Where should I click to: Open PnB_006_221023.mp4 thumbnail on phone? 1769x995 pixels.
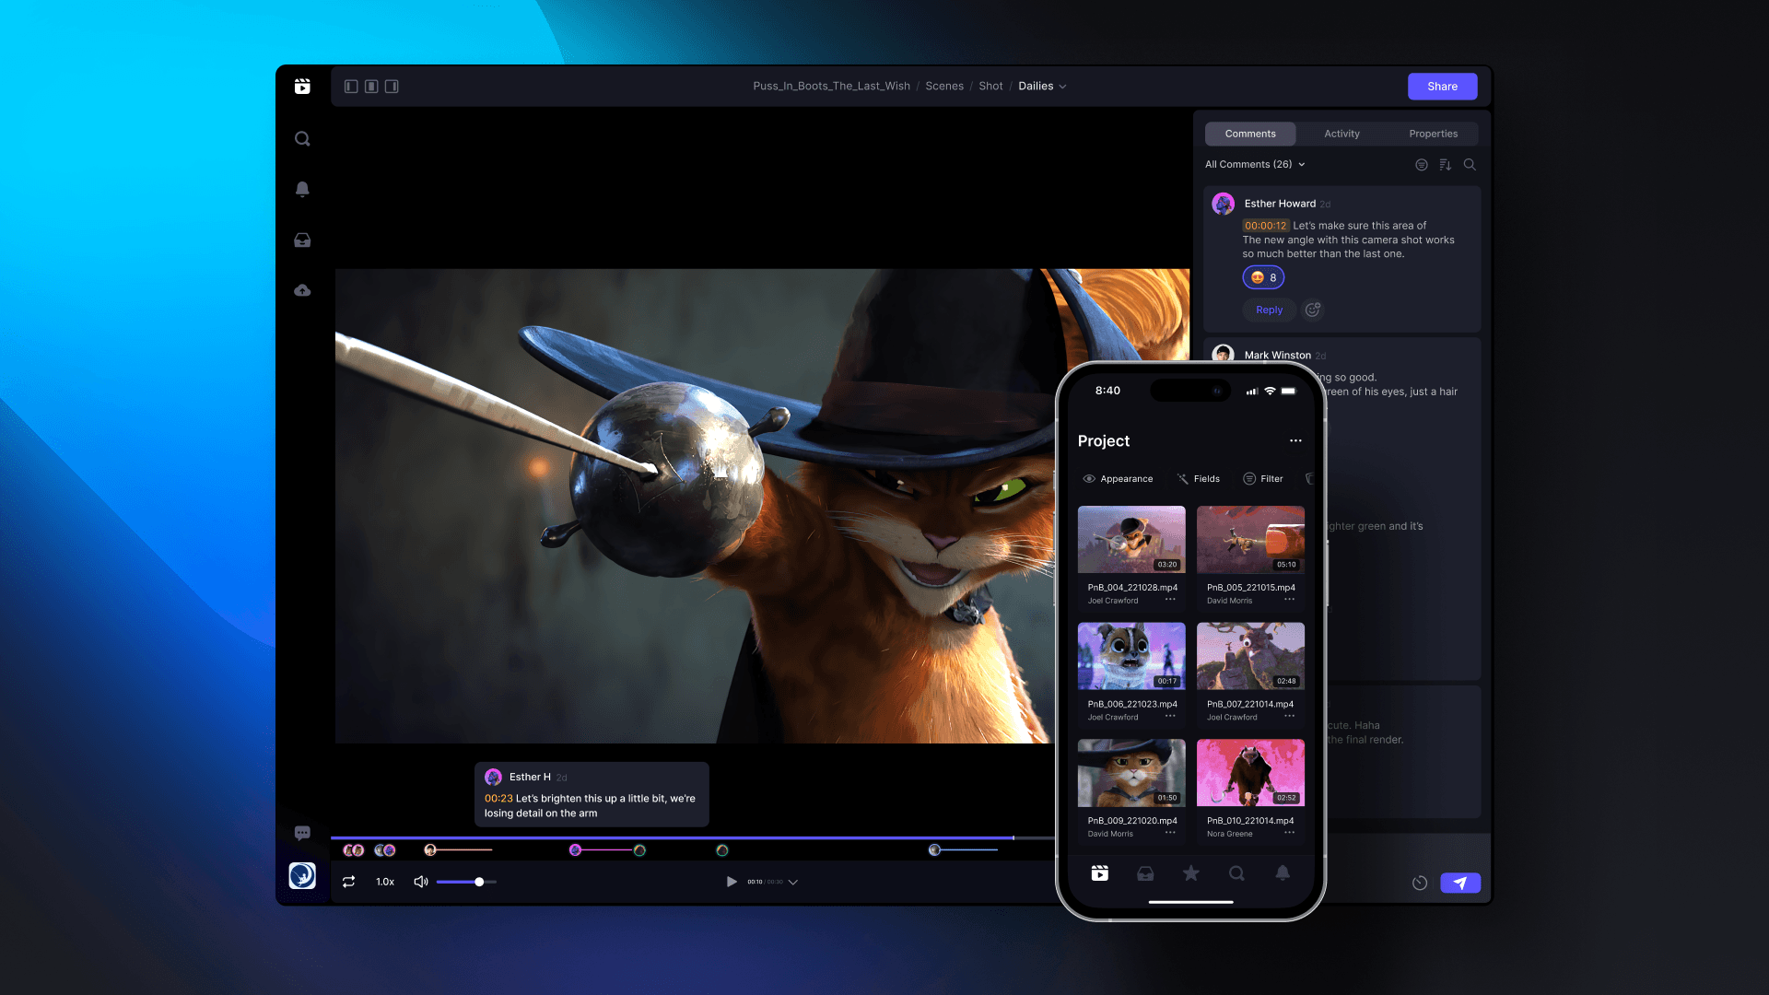(1131, 656)
